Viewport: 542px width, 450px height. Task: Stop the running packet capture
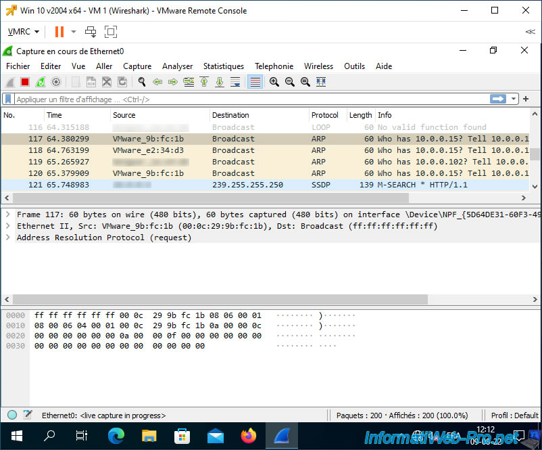25,82
